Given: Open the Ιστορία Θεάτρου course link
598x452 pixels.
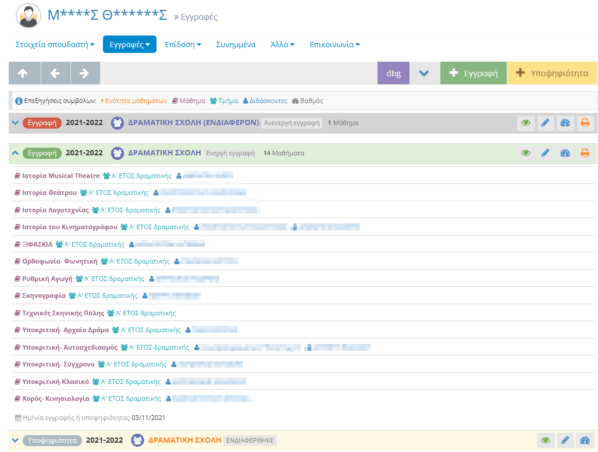Looking at the screenshot, I should (49, 193).
